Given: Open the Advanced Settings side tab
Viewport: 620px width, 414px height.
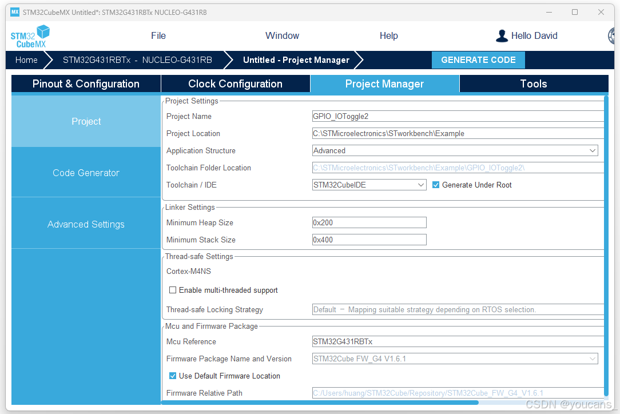Looking at the screenshot, I should point(86,224).
